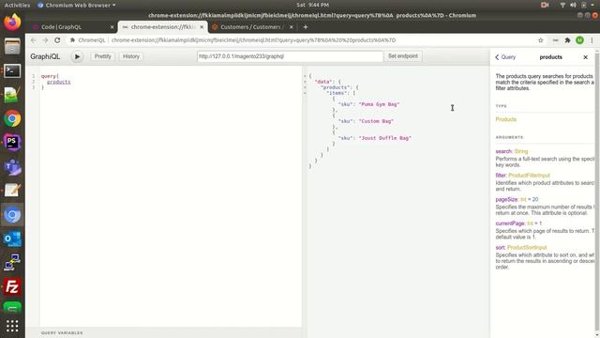Show all applications grid
The height and width of the screenshot is (338, 600).
tap(12, 326)
